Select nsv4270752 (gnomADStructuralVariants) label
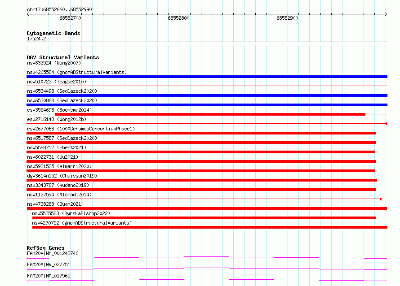 click(x=82, y=223)
